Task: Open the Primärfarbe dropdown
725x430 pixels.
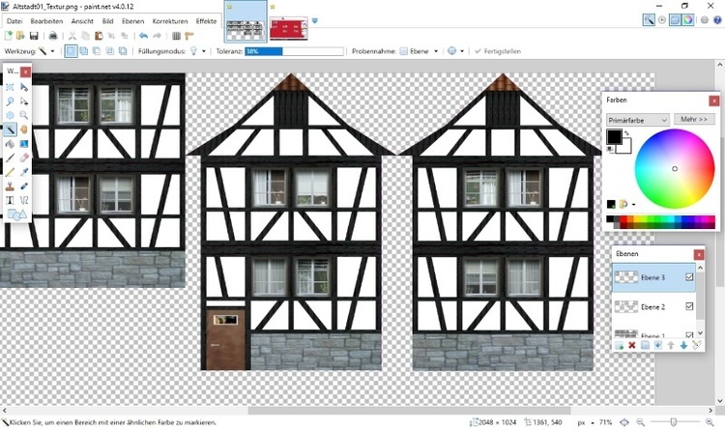Action: tap(637, 119)
